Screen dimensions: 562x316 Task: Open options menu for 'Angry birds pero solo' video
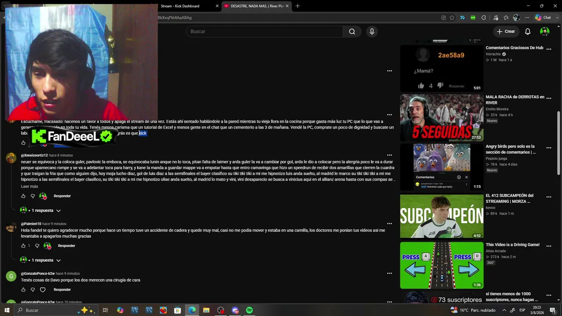click(x=549, y=148)
